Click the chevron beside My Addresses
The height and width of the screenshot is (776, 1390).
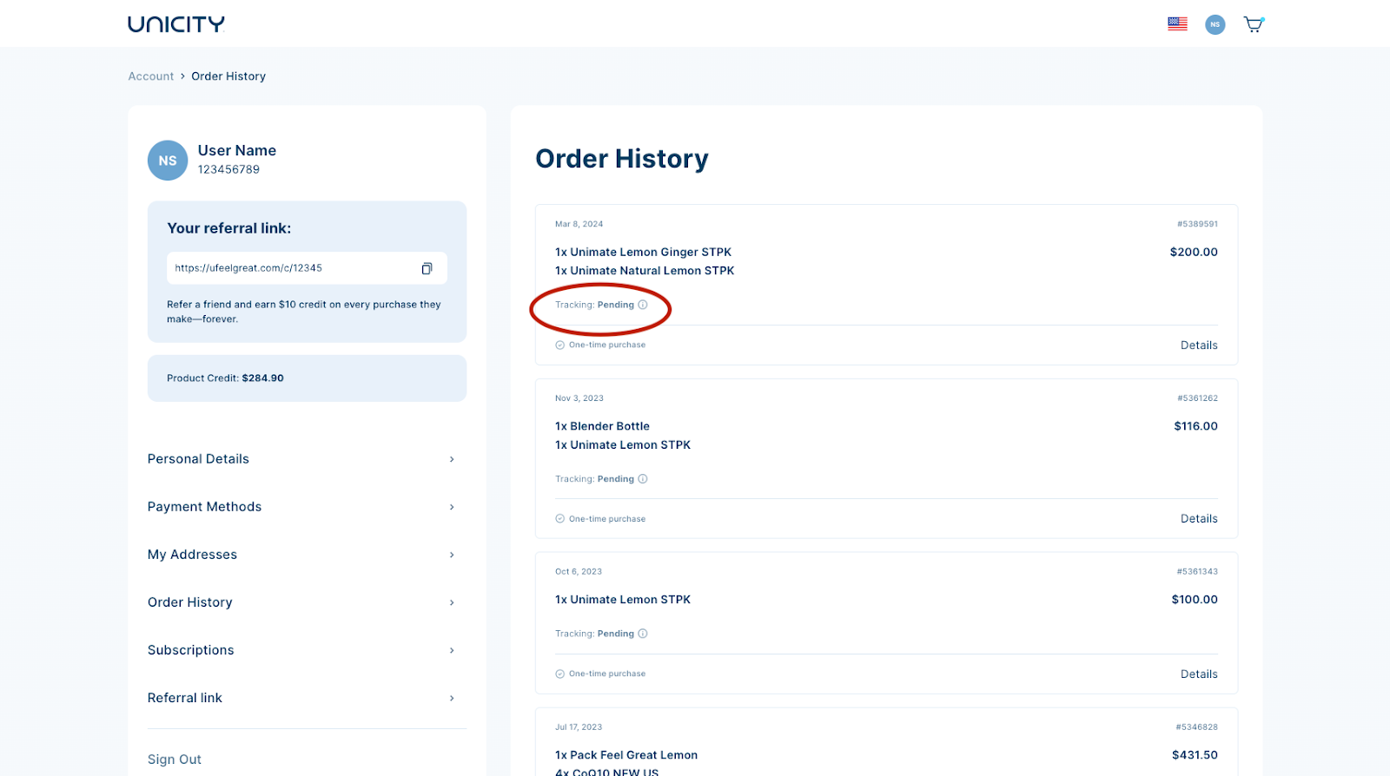pos(452,555)
